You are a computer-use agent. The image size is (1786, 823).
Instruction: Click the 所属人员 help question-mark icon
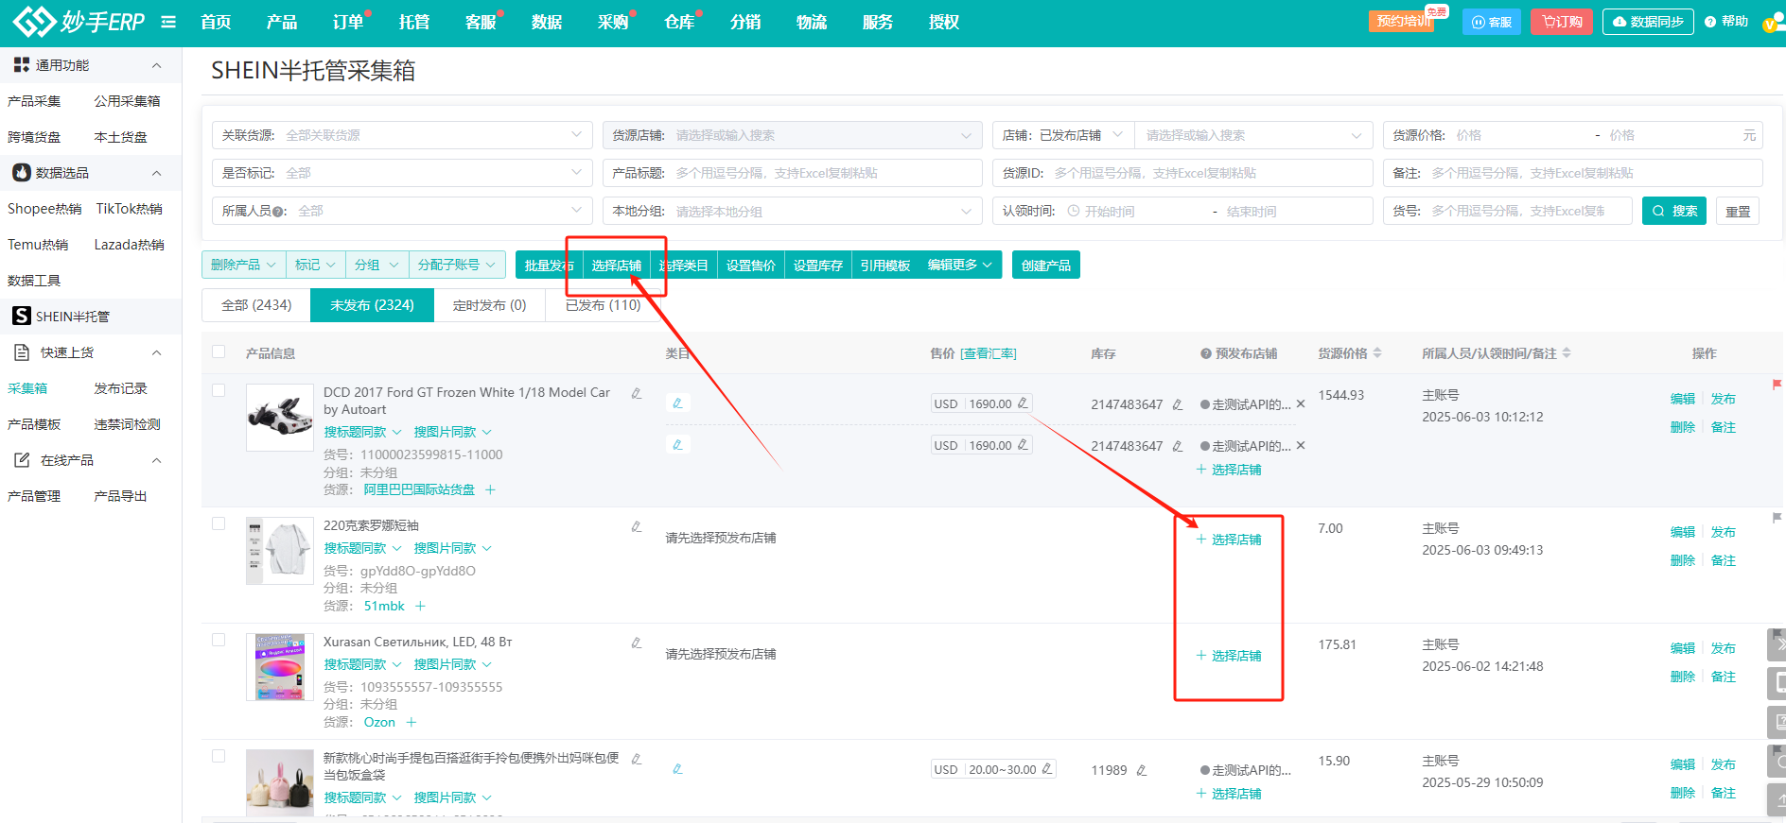tap(279, 212)
